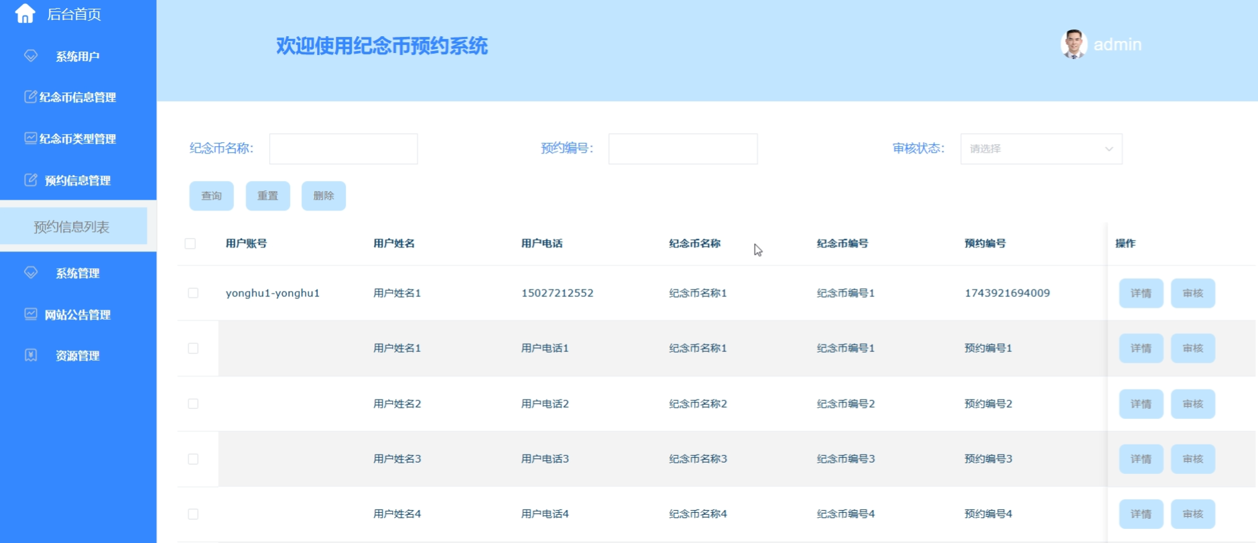Click the home icon beside 后台首页

click(x=25, y=13)
